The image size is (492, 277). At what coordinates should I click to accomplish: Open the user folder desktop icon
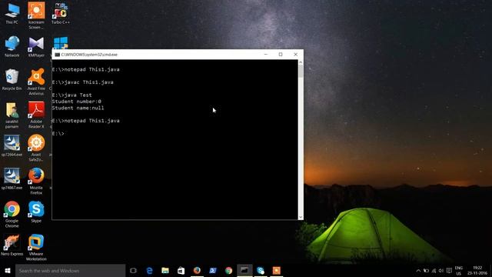tap(12, 115)
